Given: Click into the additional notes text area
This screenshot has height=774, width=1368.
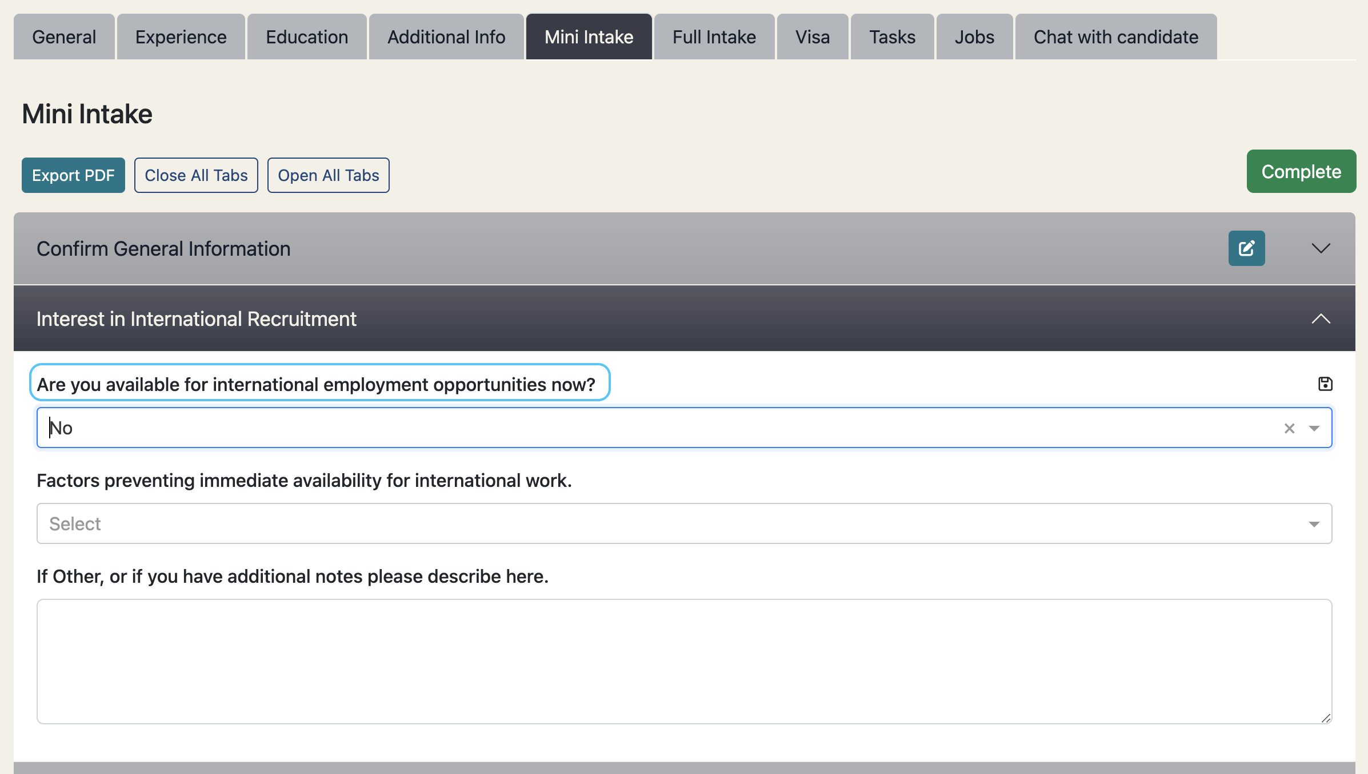Looking at the screenshot, I should click(x=684, y=661).
